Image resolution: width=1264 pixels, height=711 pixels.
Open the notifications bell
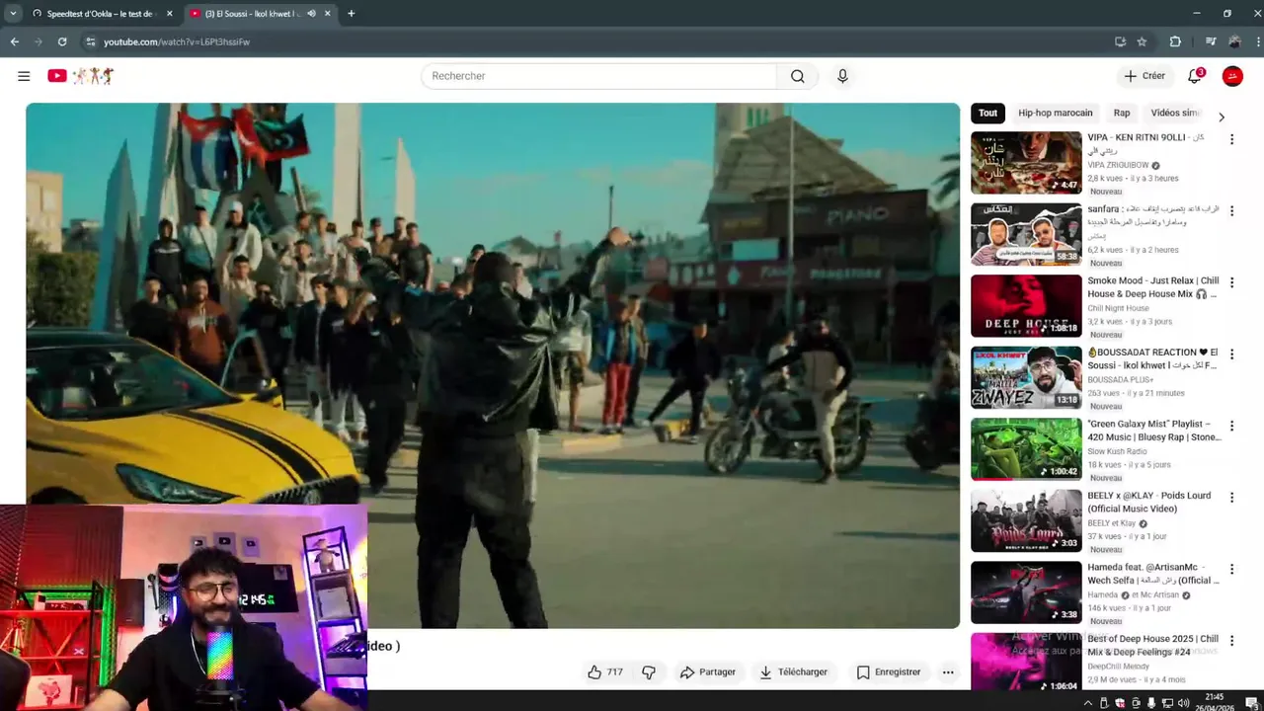(x=1195, y=76)
